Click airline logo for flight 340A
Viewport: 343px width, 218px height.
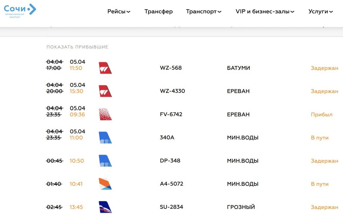(105, 138)
